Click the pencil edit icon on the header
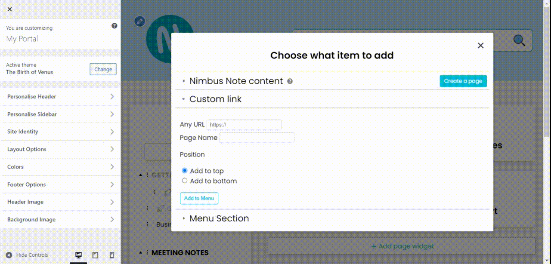Viewport: 551px width, 264px height. [x=139, y=21]
